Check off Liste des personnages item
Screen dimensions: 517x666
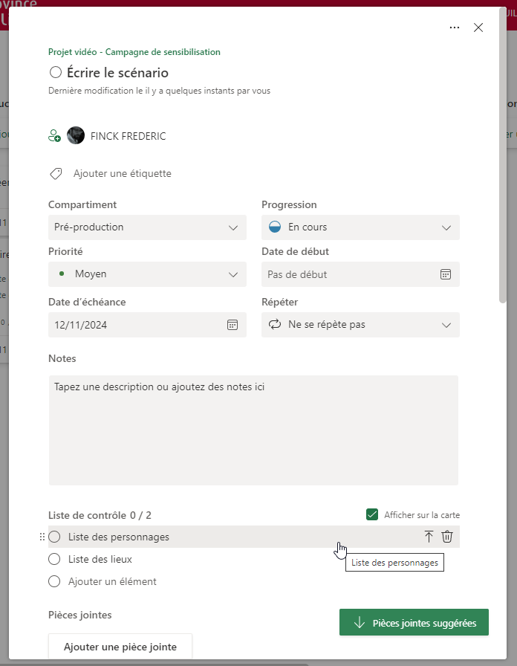(54, 537)
